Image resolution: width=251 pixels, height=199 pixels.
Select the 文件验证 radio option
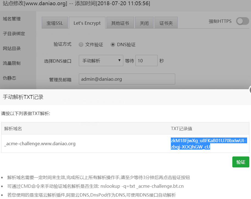click(x=81, y=44)
